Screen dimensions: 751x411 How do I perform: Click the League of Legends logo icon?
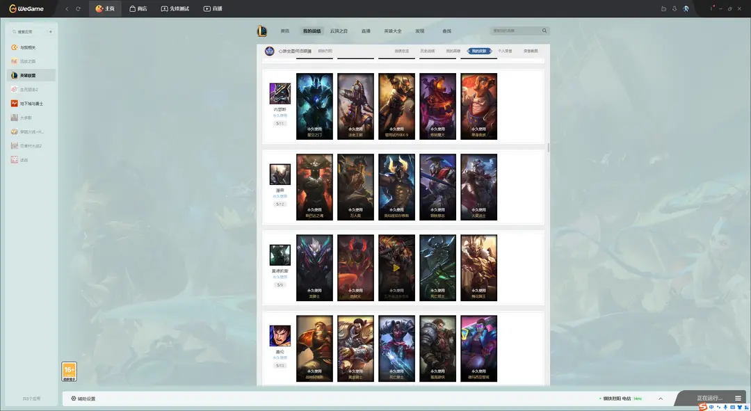click(x=262, y=31)
